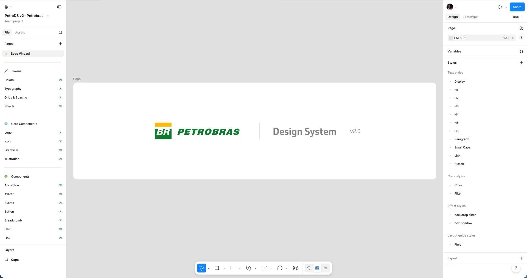Expand the Color styles group
Screen dimensions: 527x278
click(x=450, y=185)
